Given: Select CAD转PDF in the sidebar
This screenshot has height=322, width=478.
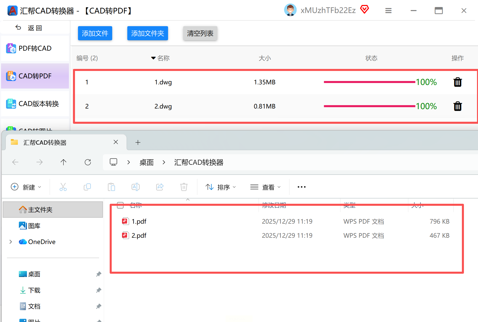Looking at the screenshot, I should tap(35, 76).
